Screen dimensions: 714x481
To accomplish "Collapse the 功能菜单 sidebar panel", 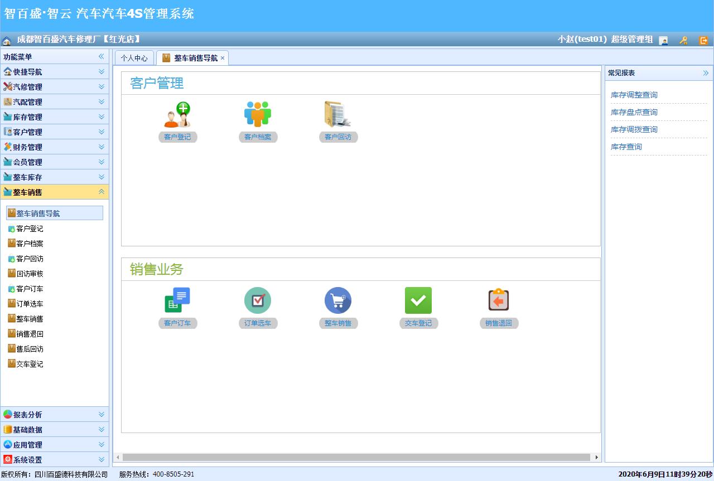I will point(102,56).
